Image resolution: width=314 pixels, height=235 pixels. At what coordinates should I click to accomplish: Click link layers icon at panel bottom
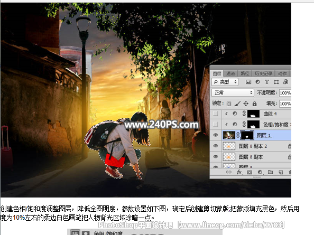coord(229,172)
